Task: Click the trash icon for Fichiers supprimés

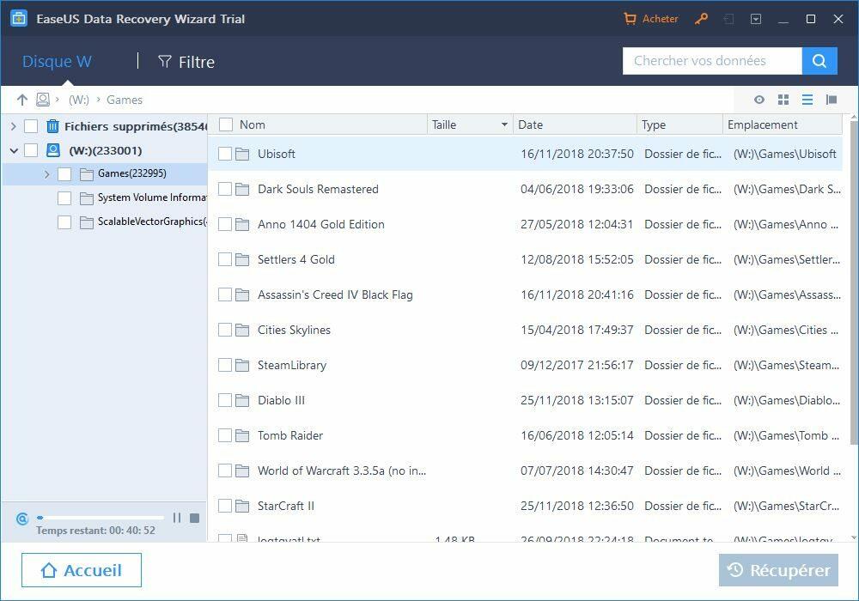Action: click(x=52, y=126)
